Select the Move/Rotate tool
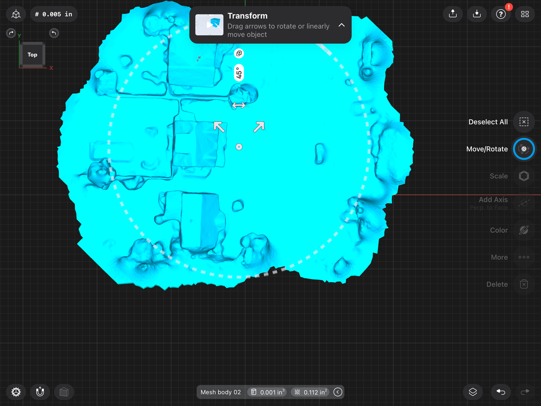The image size is (541, 406). (x=524, y=149)
